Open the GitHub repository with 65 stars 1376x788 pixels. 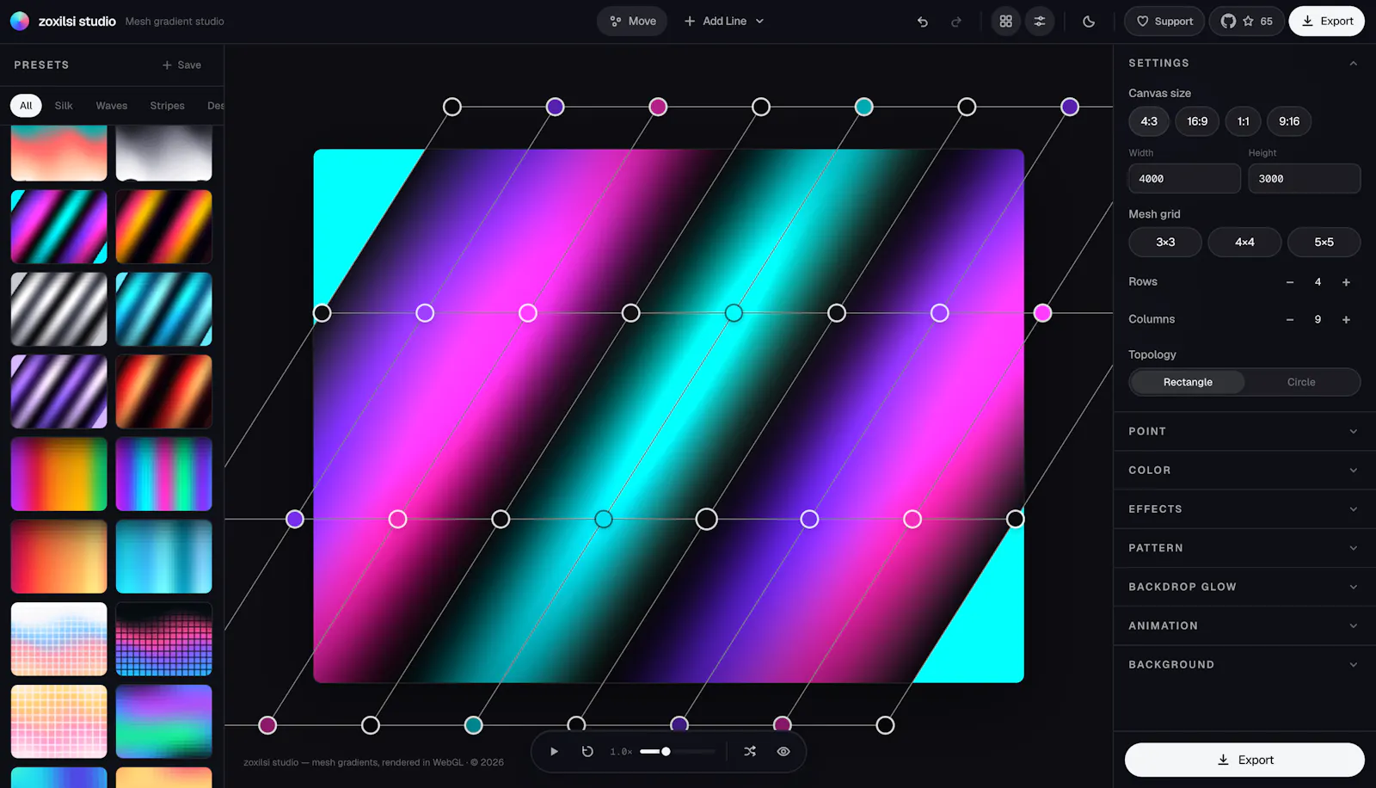[x=1247, y=22]
